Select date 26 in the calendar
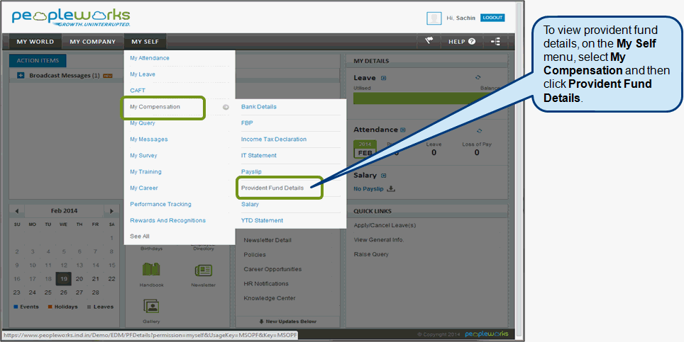 [x=64, y=292]
